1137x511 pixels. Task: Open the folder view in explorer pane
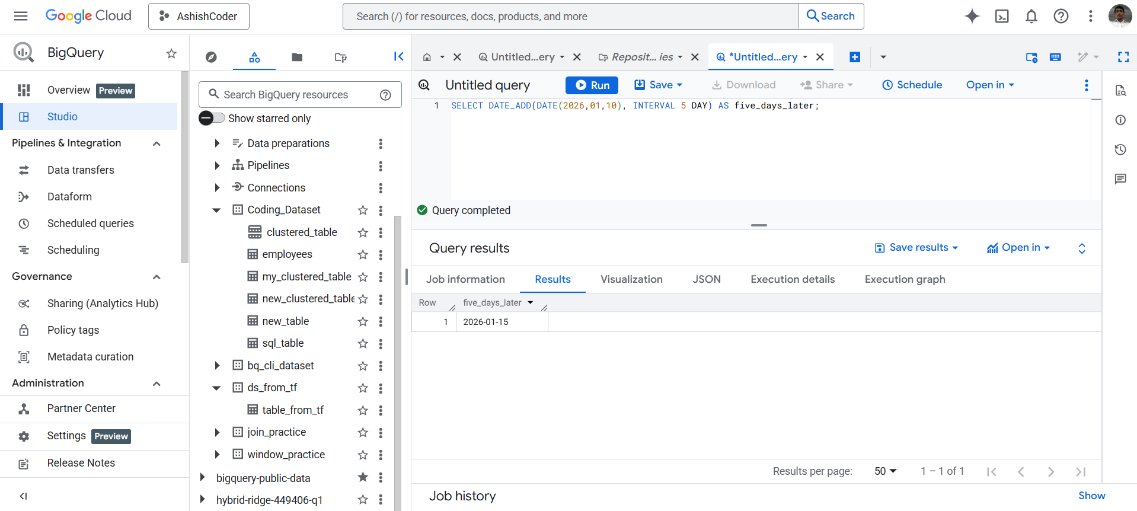(297, 57)
